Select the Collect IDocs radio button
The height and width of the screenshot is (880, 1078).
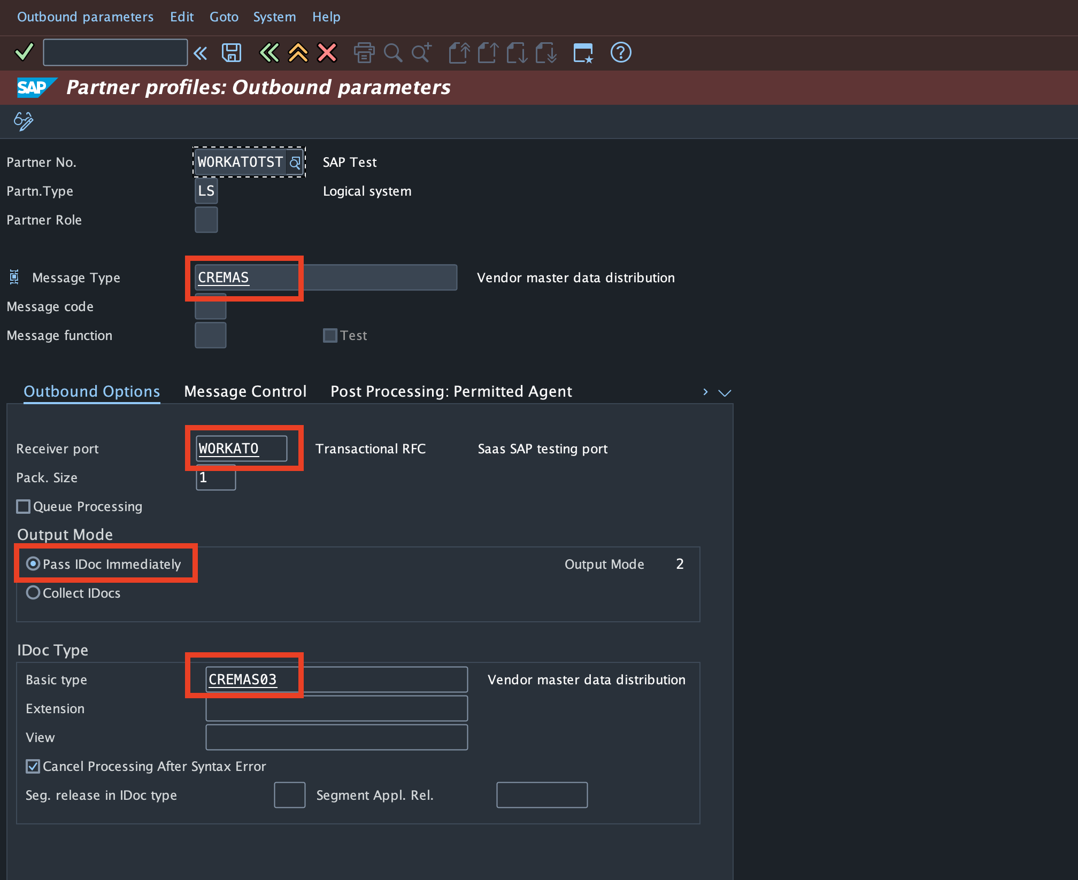click(33, 593)
